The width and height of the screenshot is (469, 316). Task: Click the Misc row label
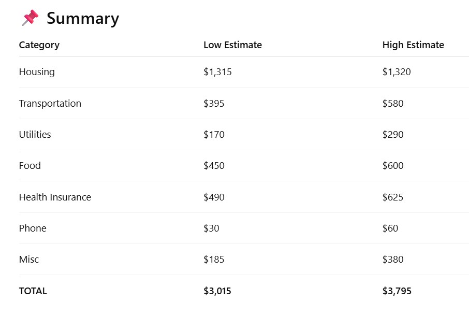click(x=29, y=260)
